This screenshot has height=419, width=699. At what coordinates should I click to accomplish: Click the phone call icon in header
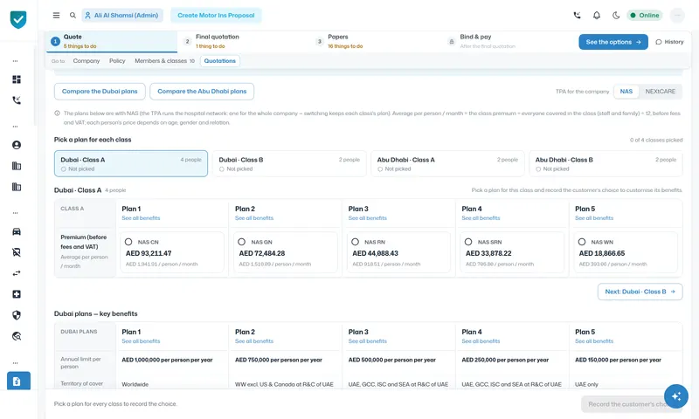pos(577,15)
